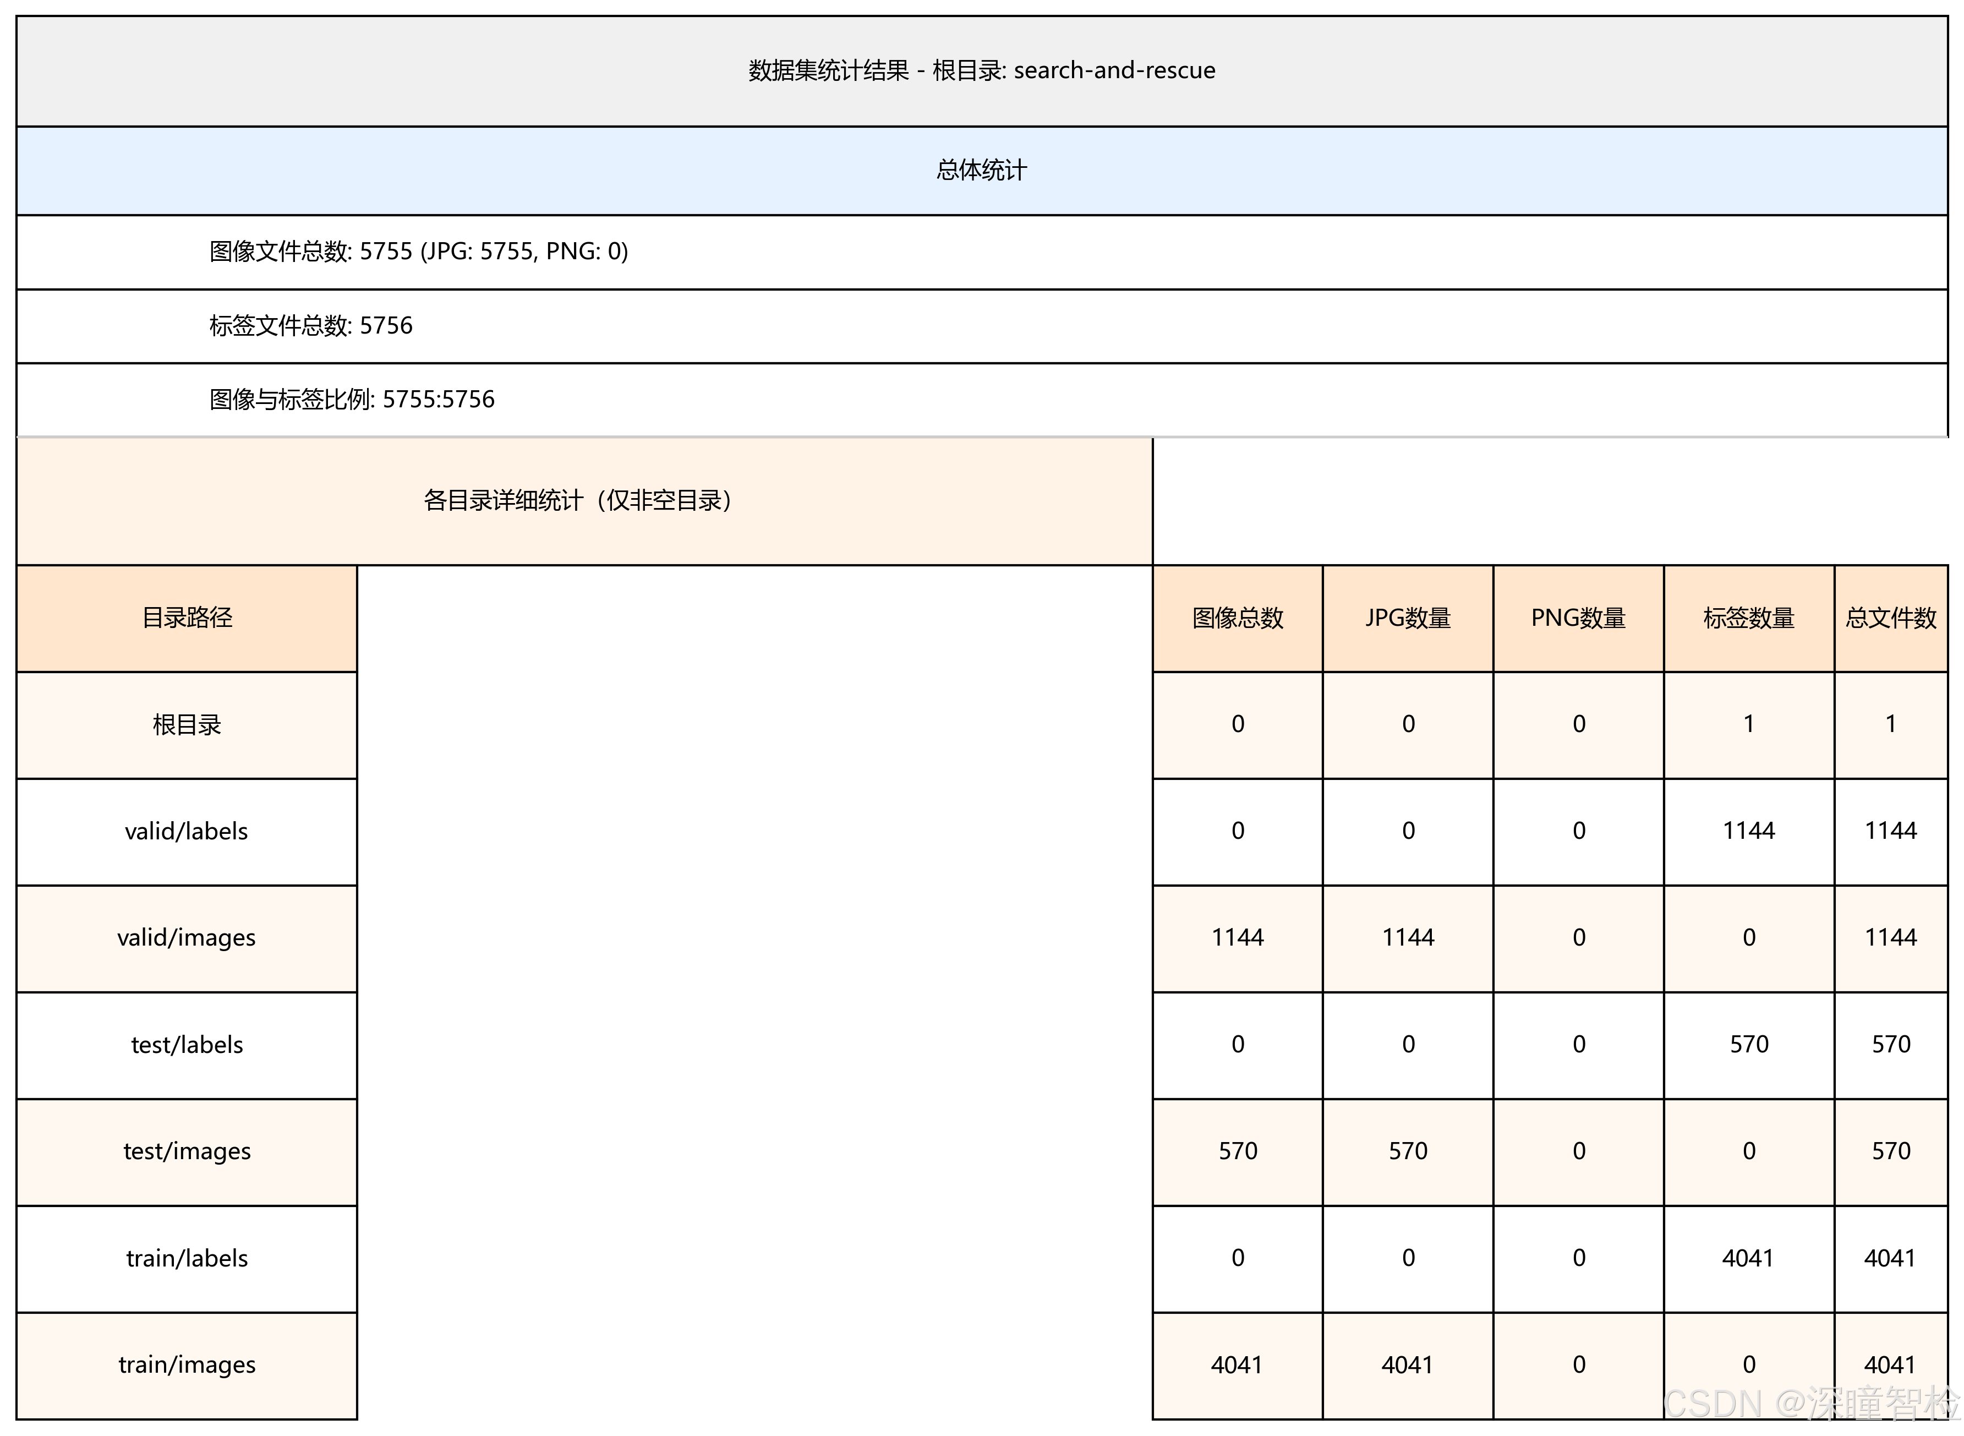Click the 目录路径 column header
The width and height of the screenshot is (1964, 1436).
(x=187, y=618)
